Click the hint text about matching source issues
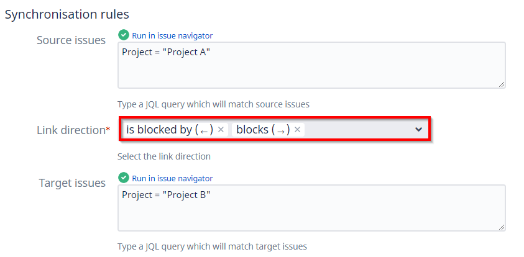The image size is (524, 257). click(213, 104)
